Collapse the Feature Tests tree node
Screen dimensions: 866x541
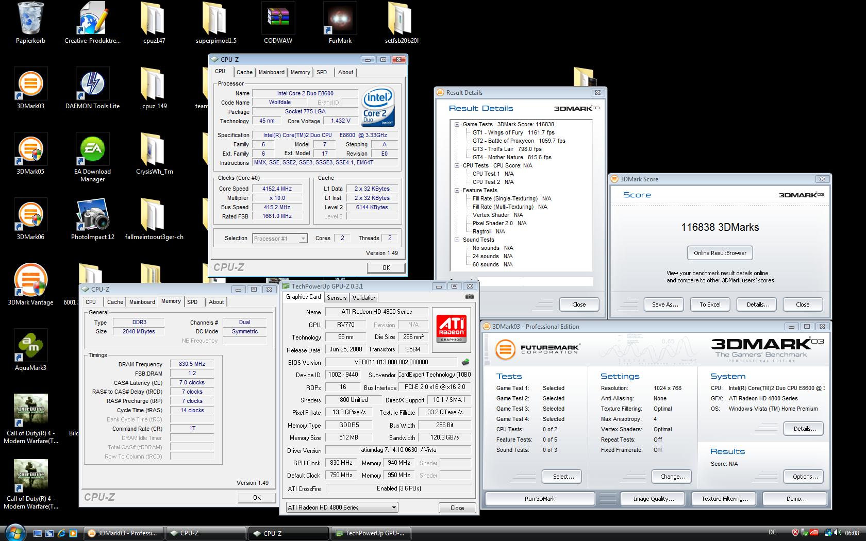pos(457,190)
